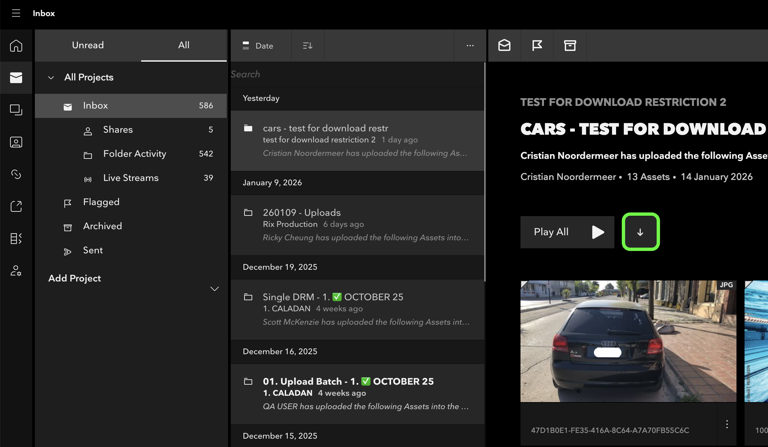Go to Home in sidebar
This screenshot has width=768, height=447.
[16, 46]
